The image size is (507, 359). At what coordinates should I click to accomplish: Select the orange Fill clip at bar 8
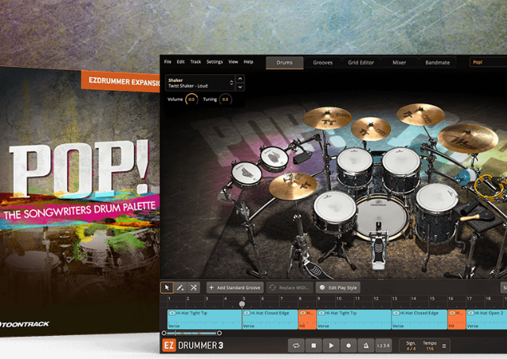coord(308,320)
